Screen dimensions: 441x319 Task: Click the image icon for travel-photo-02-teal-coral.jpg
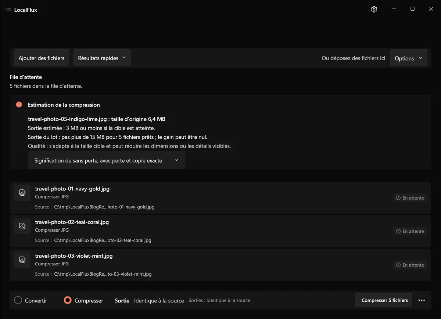22,226
